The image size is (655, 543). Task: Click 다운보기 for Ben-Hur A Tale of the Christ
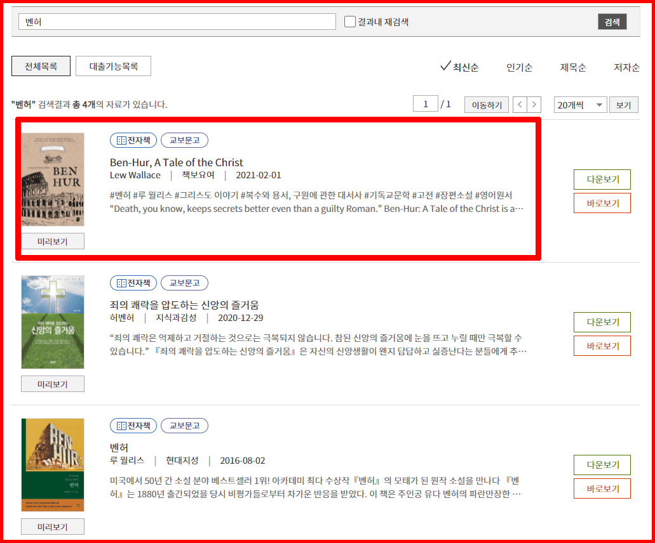click(602, 180)
